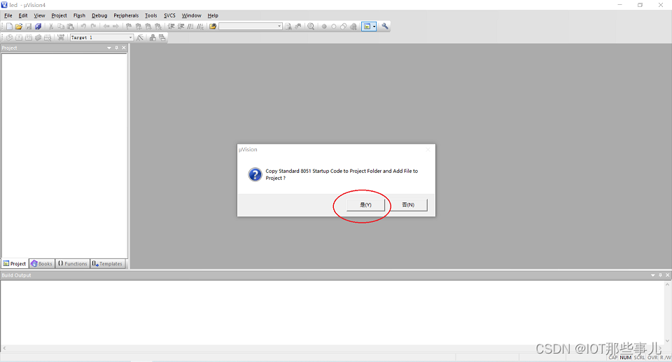Click the Navigate Backwards arrow icon

point(106,26)
